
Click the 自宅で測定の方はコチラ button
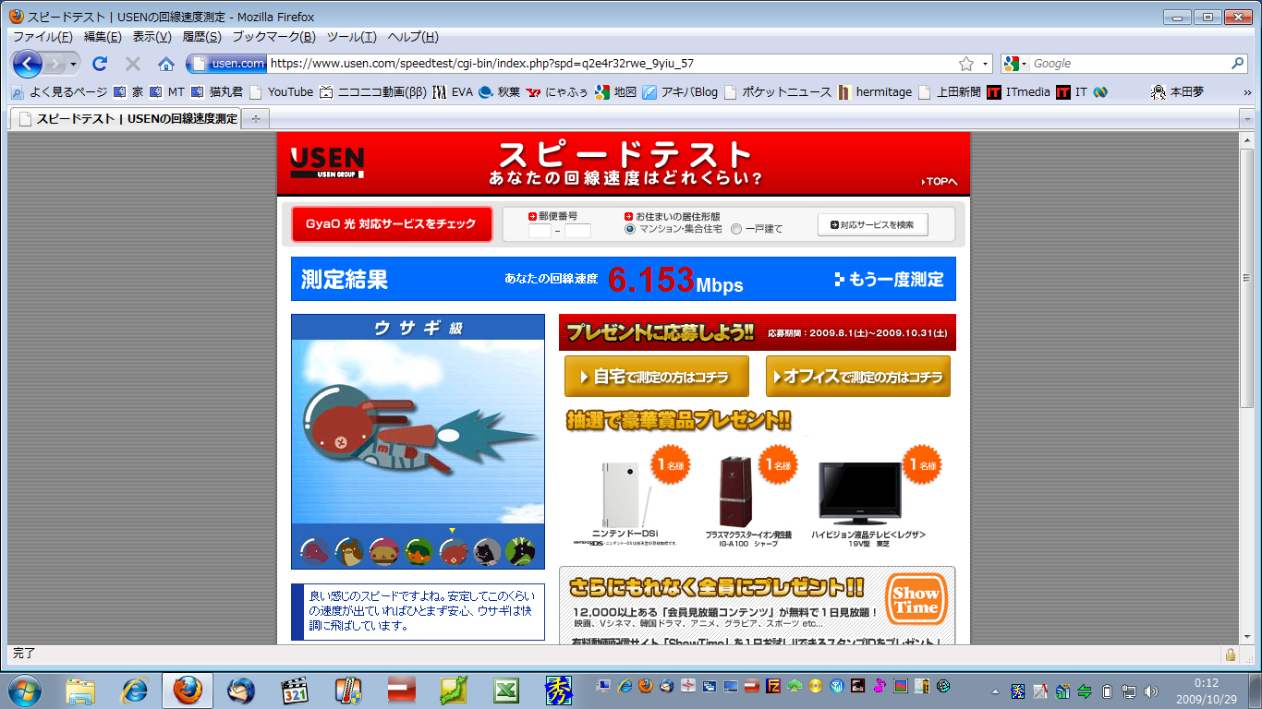(x=656, y=377)
